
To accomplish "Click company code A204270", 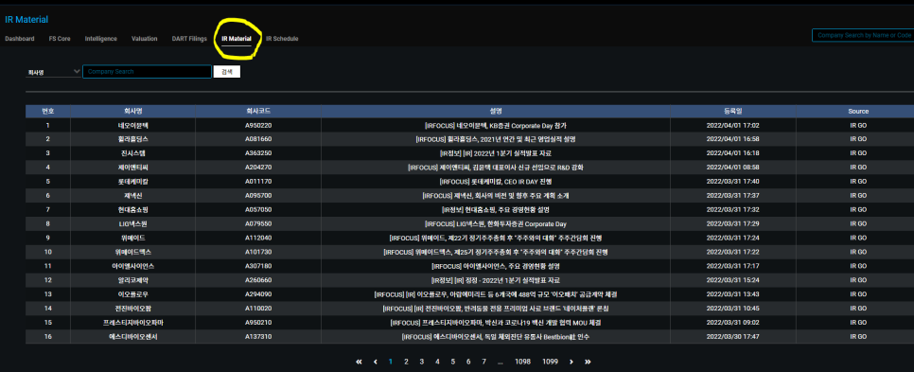I will click(258, 168).
